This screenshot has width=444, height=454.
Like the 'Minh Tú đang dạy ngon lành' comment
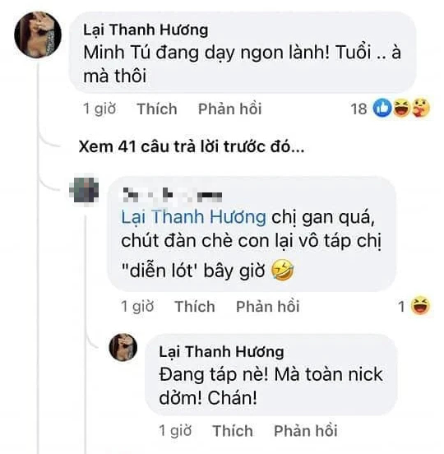pyautogui.click(x=157, y=109)
